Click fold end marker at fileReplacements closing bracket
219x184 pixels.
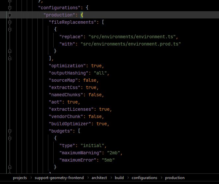pos(10,58)
